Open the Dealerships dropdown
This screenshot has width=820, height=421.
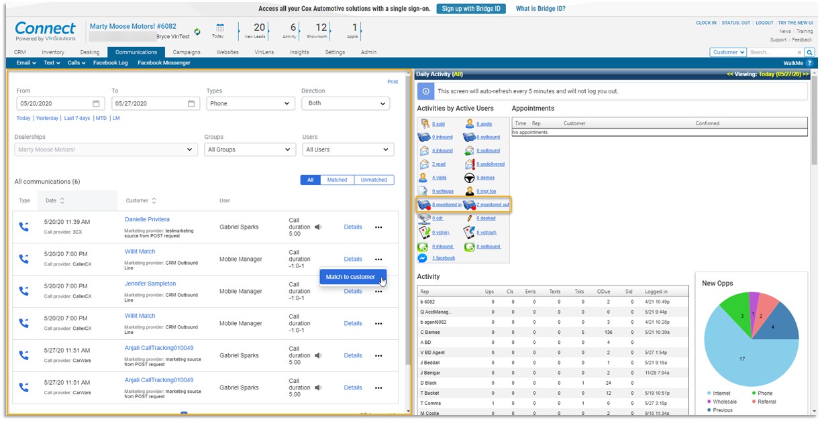coord(106,149)
